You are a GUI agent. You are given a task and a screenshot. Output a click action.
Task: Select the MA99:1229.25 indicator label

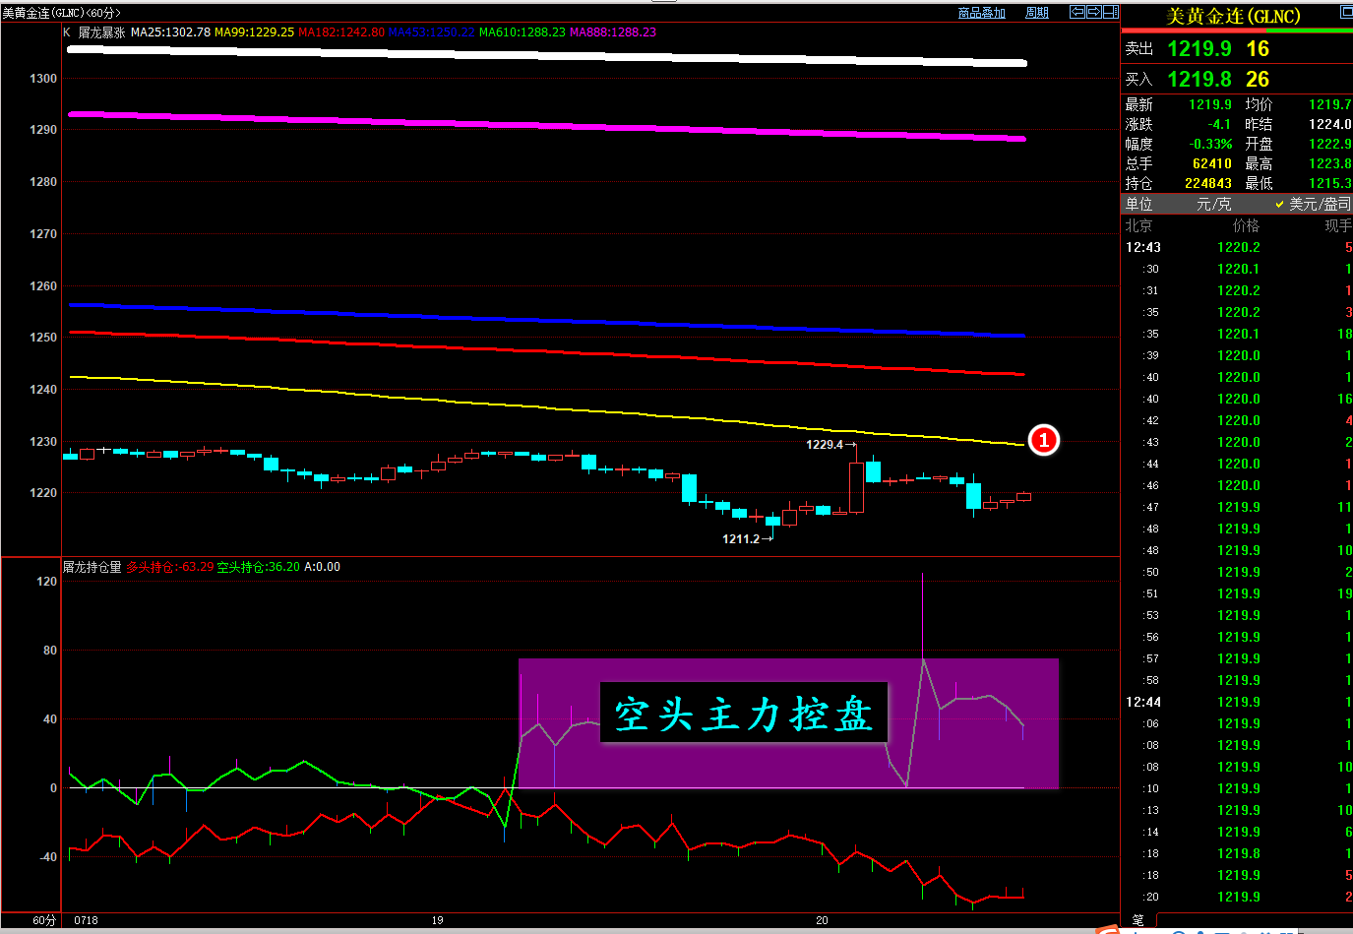[x=254, y=32]
